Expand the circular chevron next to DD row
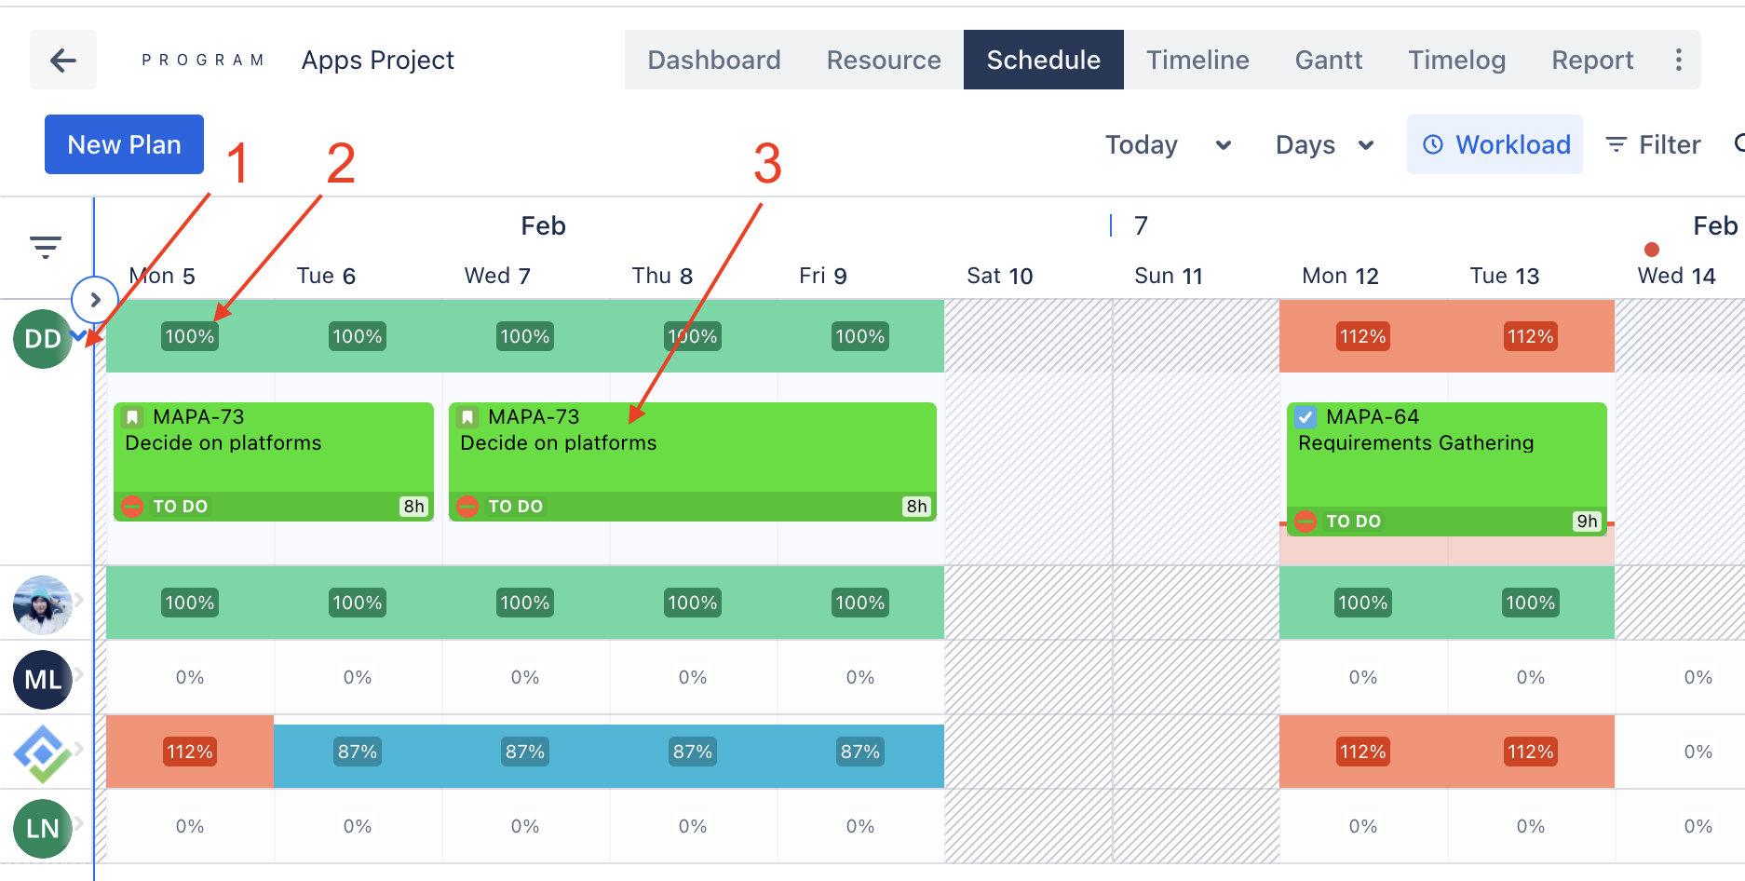The width and height of the screenshot is (1745, 881). pyautogui.click(x=94, y=300)
